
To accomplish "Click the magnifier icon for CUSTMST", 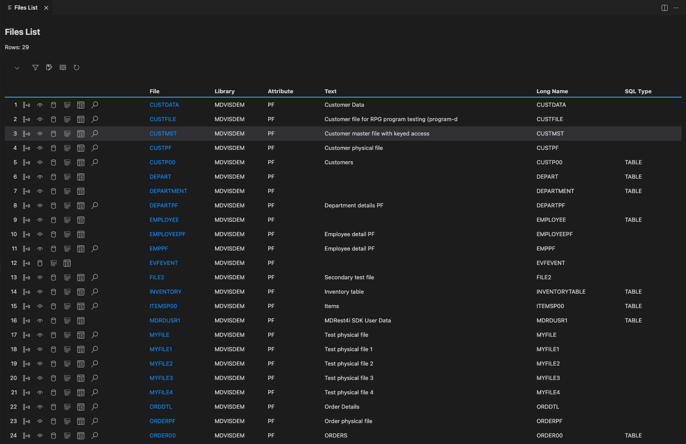I will pos(95,134).
